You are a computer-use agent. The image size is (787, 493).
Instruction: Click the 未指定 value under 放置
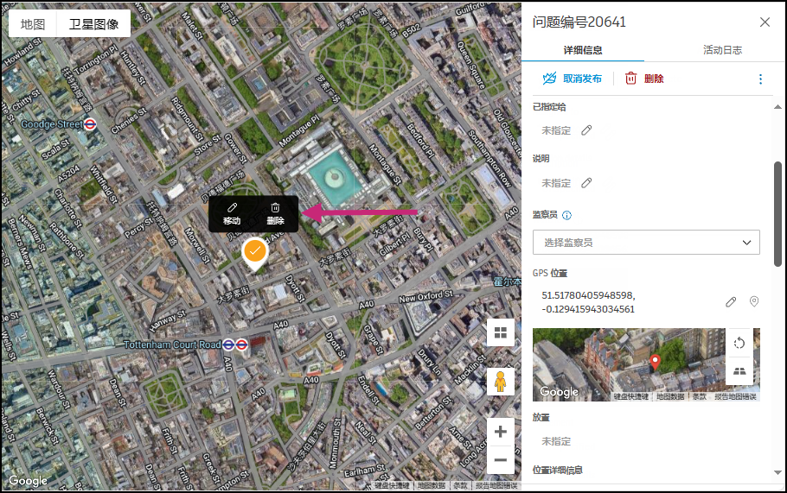pos(556,441)
